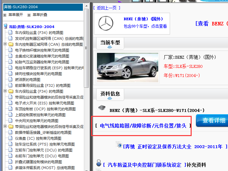
Task: Open 电气线路路图/故障诊断/元件位置/接头 link
Action: tap(143, 126)
